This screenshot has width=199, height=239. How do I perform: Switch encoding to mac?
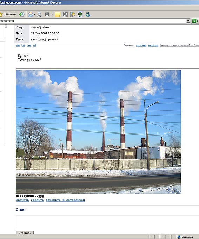pyautogui.click(x=29, y=45)
